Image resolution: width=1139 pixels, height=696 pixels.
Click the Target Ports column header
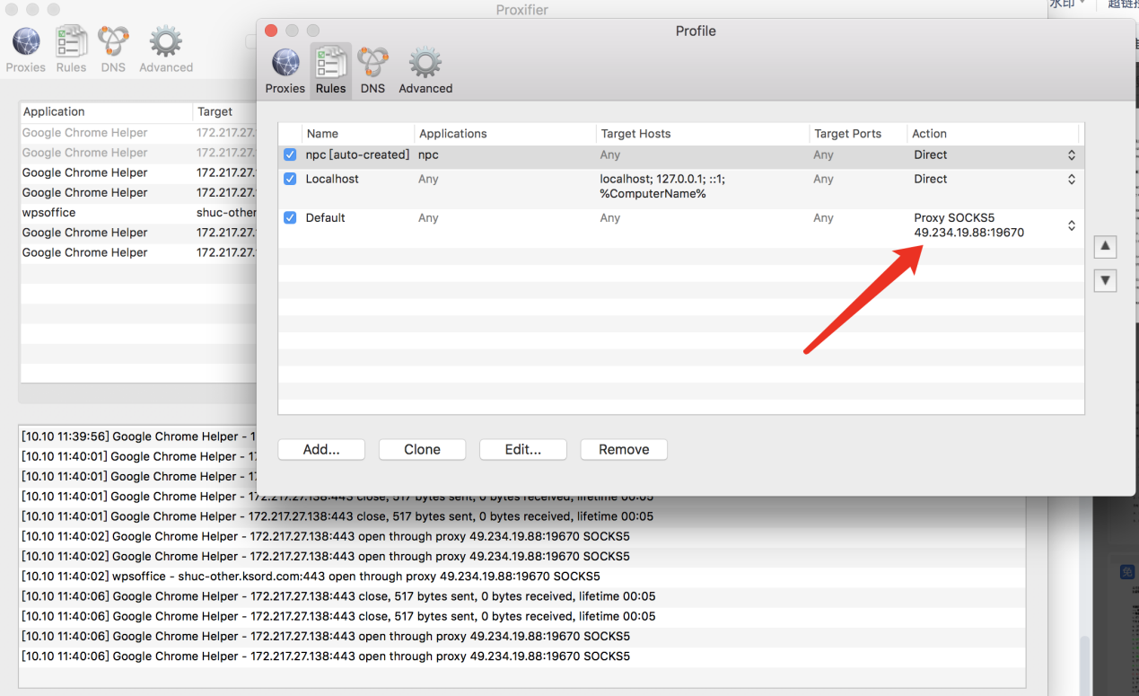[858, 134]
